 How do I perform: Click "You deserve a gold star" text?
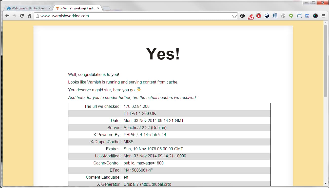pos(102,90)
